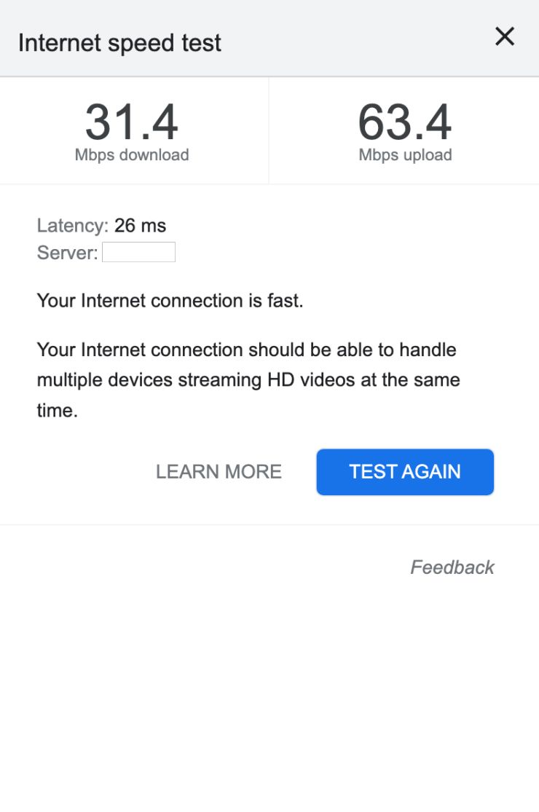This screenshot has width=539, height=812.
Task: Click the Server label
Action: tap(67, 253)
